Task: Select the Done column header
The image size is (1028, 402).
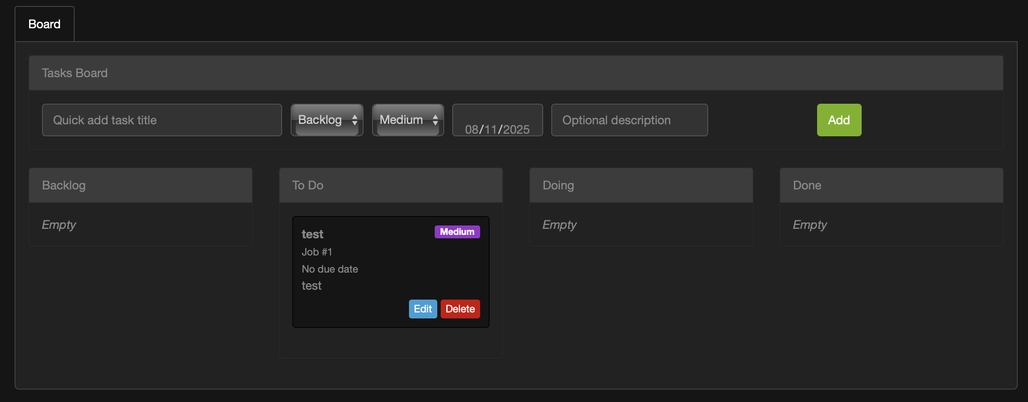Action: coord(807,185)
